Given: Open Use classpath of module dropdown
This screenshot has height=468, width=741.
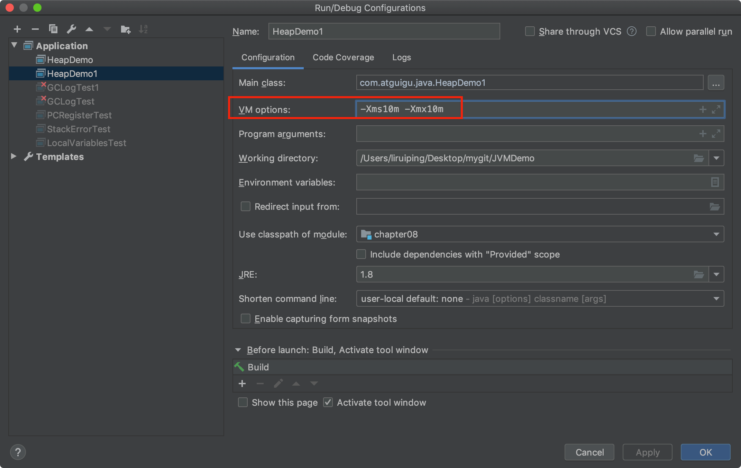Looking at the screenshot, I should (x=716, y=234).
